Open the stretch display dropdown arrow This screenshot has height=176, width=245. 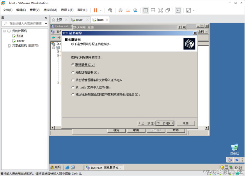coord(194,10)
